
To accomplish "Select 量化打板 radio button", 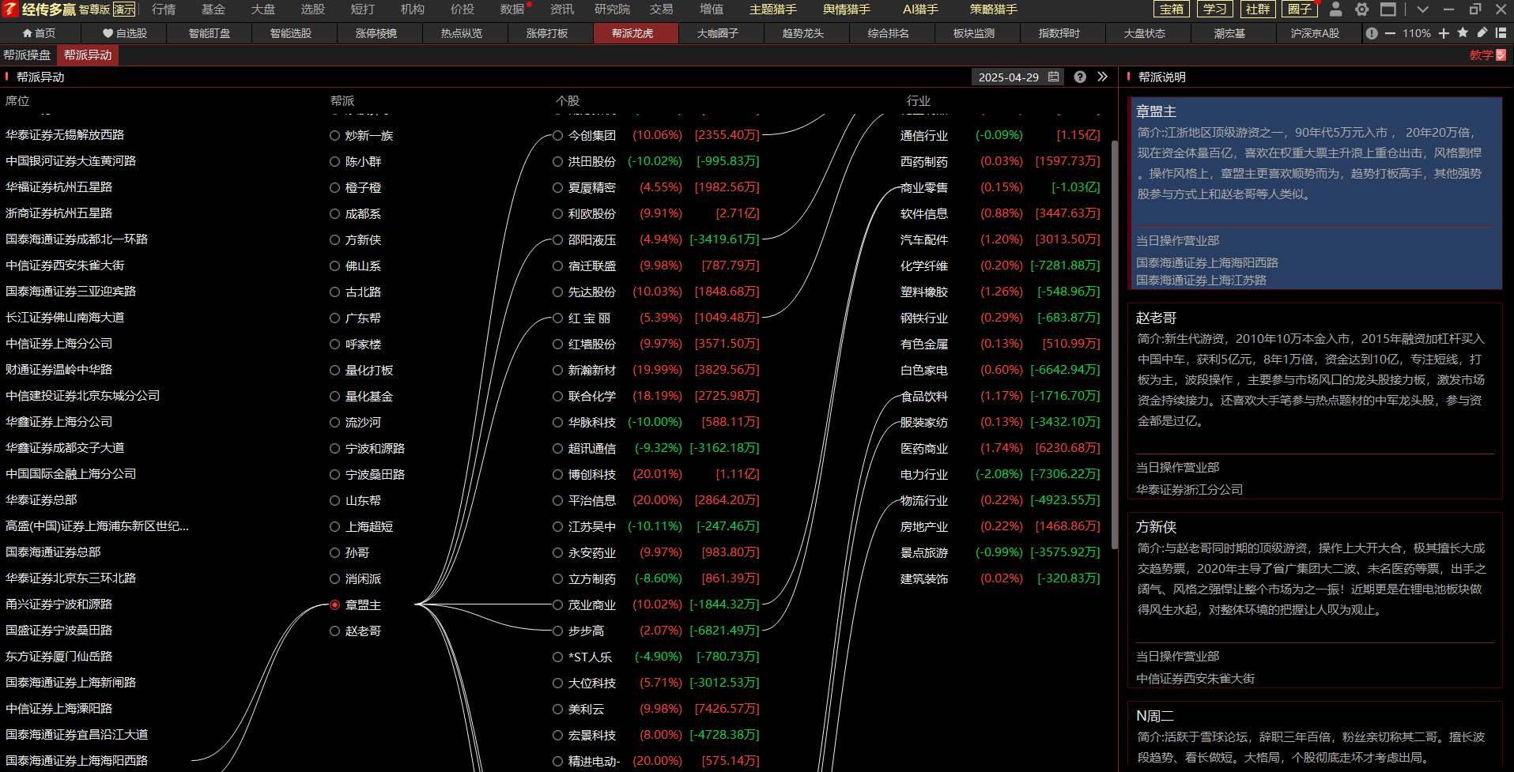I will click(x=334, y=370).
